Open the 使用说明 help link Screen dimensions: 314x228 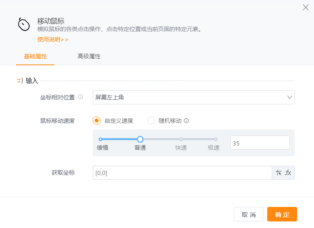pos(53,39)
